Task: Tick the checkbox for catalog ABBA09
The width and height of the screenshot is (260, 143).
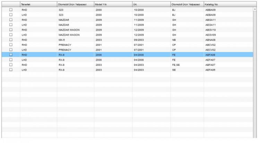Action: coord(11,10)
